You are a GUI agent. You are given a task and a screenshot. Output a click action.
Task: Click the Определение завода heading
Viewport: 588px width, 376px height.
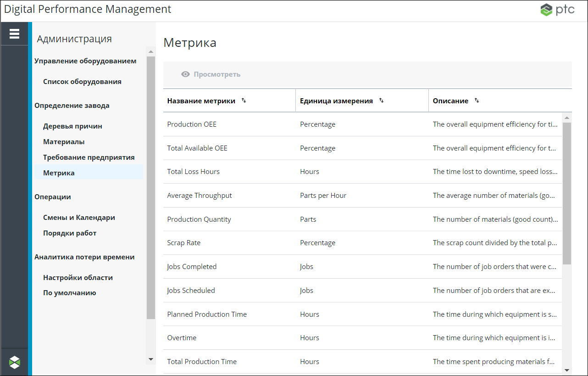pyautogui.click(x=72, y=106)
